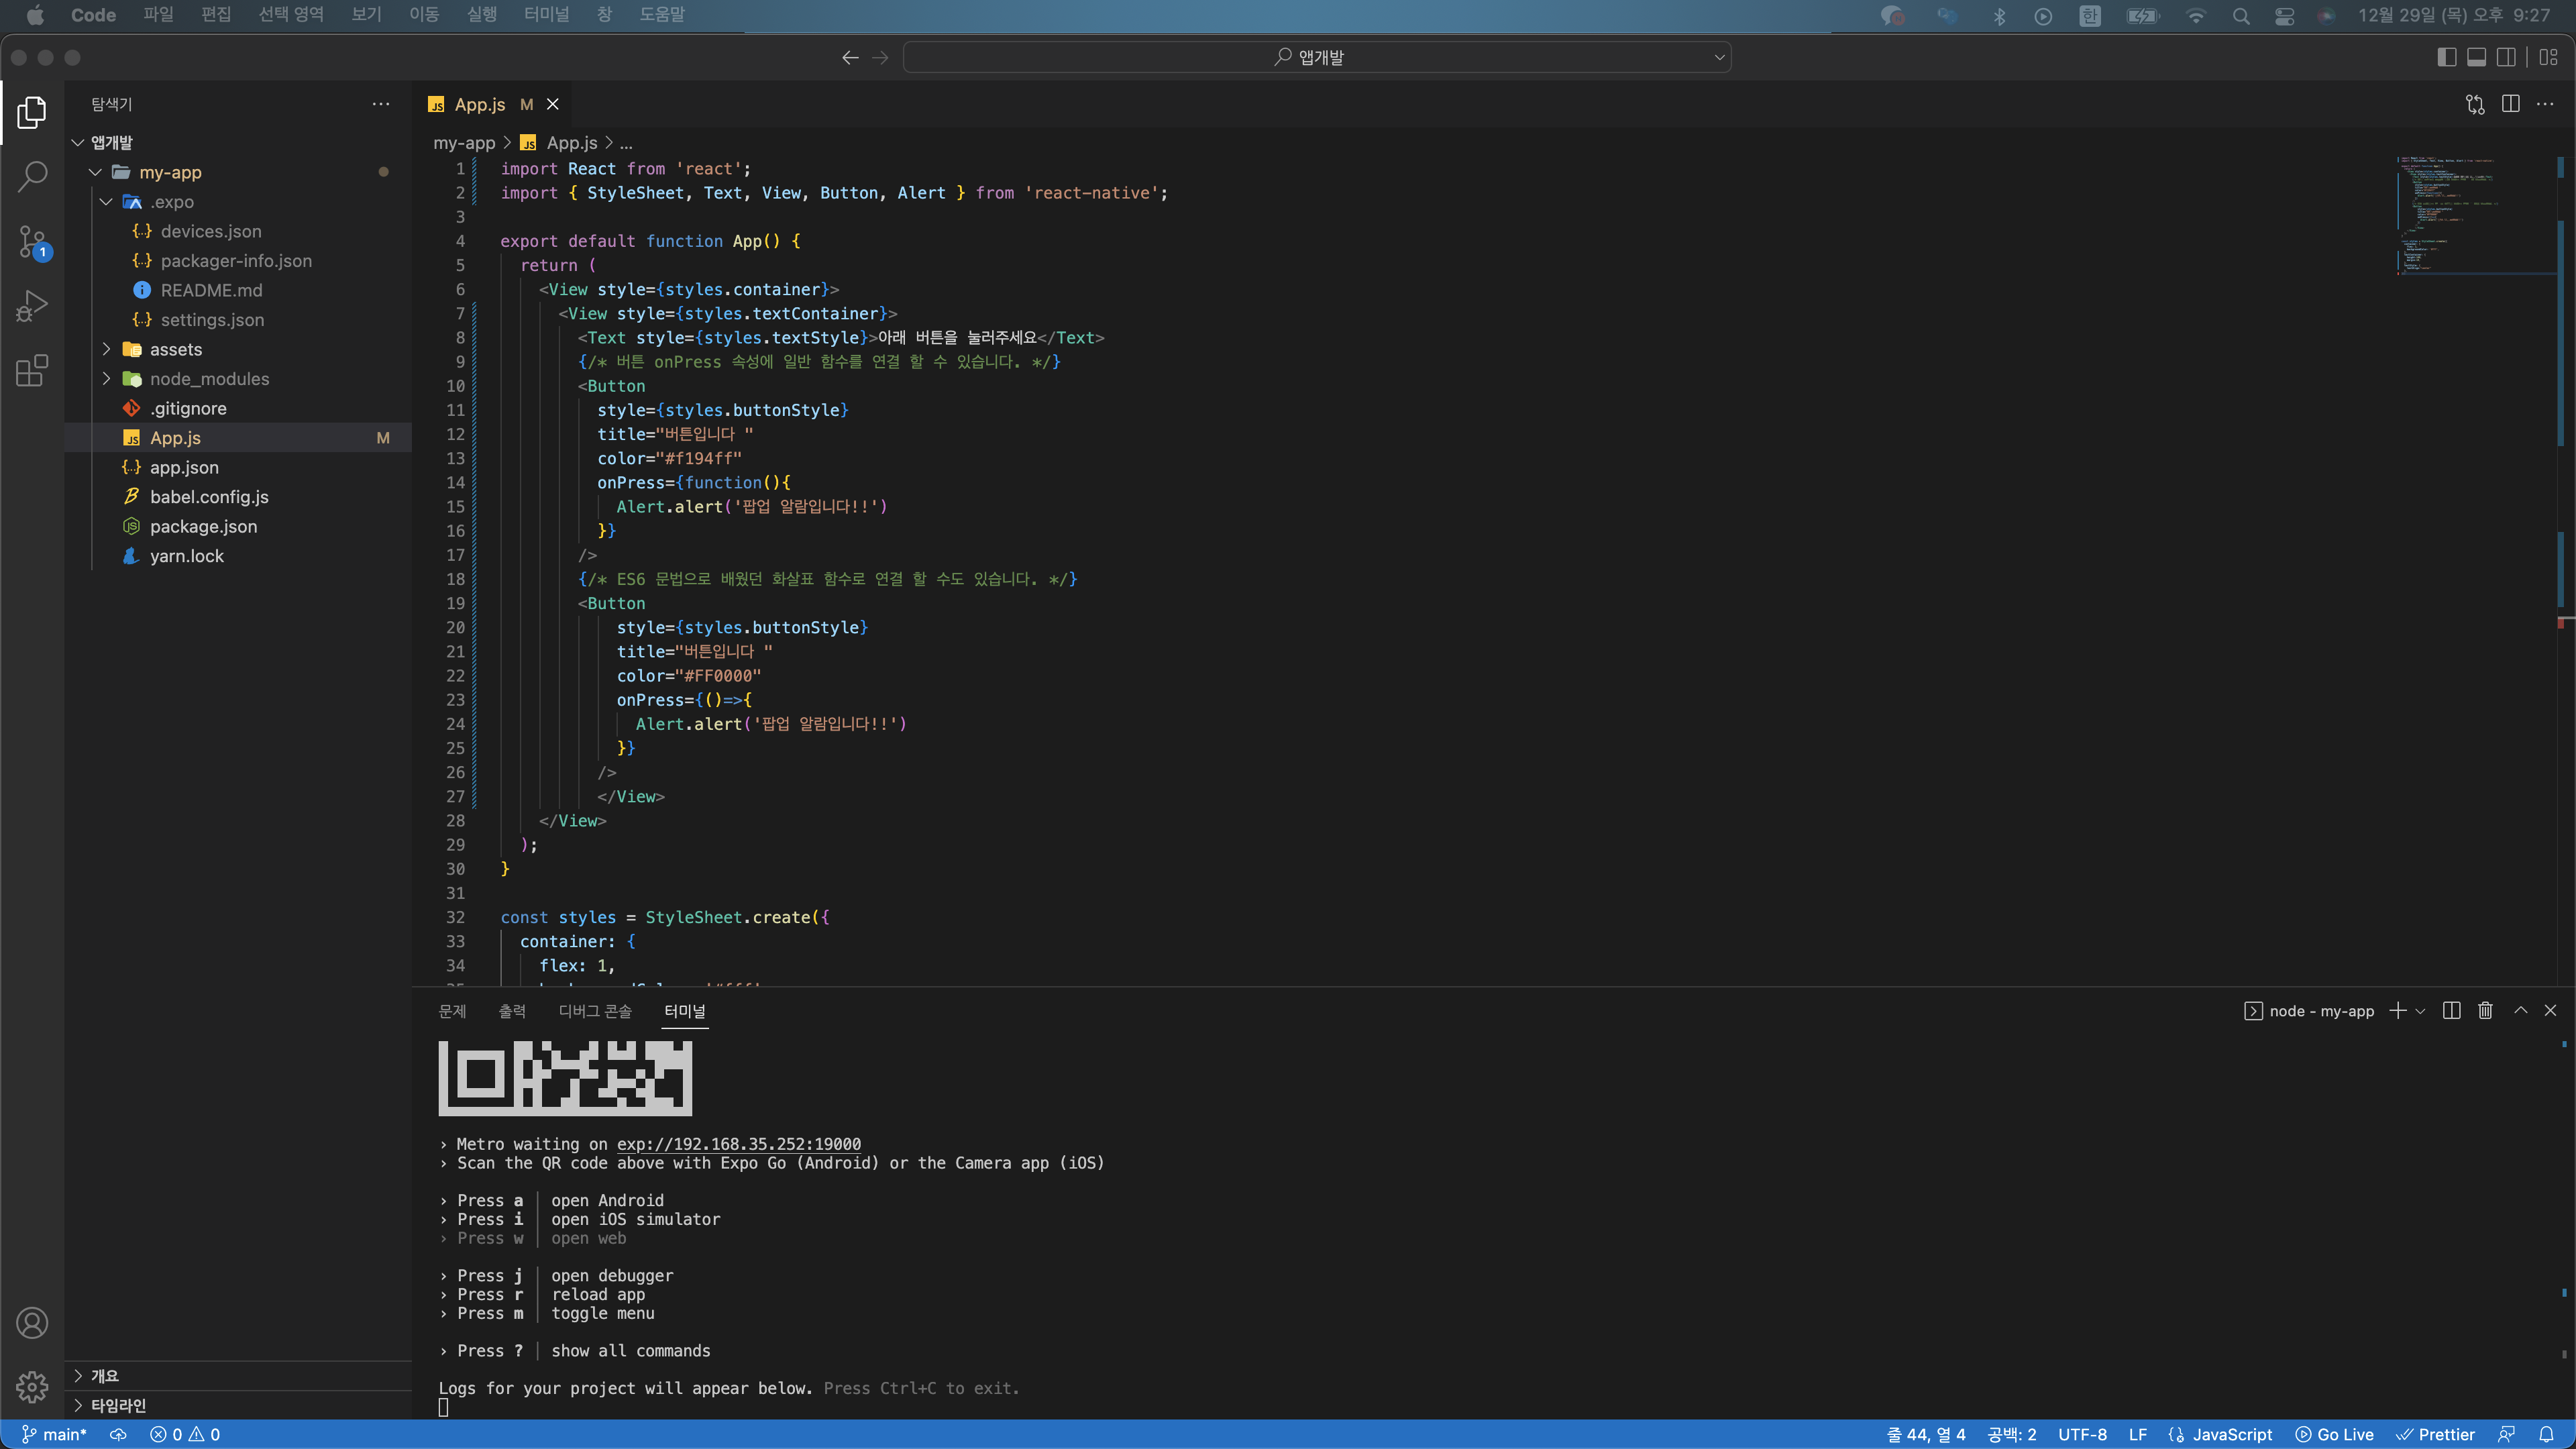Switch to the 문제 panel tab

coord(452,1011)
